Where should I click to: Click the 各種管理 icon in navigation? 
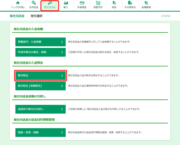point(146,3)
